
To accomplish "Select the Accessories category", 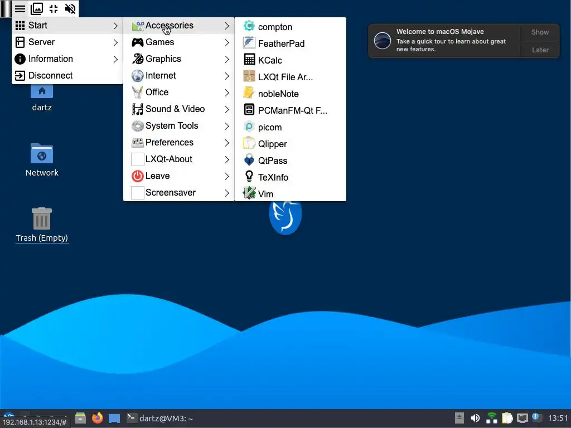I will pyautogui.click(x=178, y=26).
